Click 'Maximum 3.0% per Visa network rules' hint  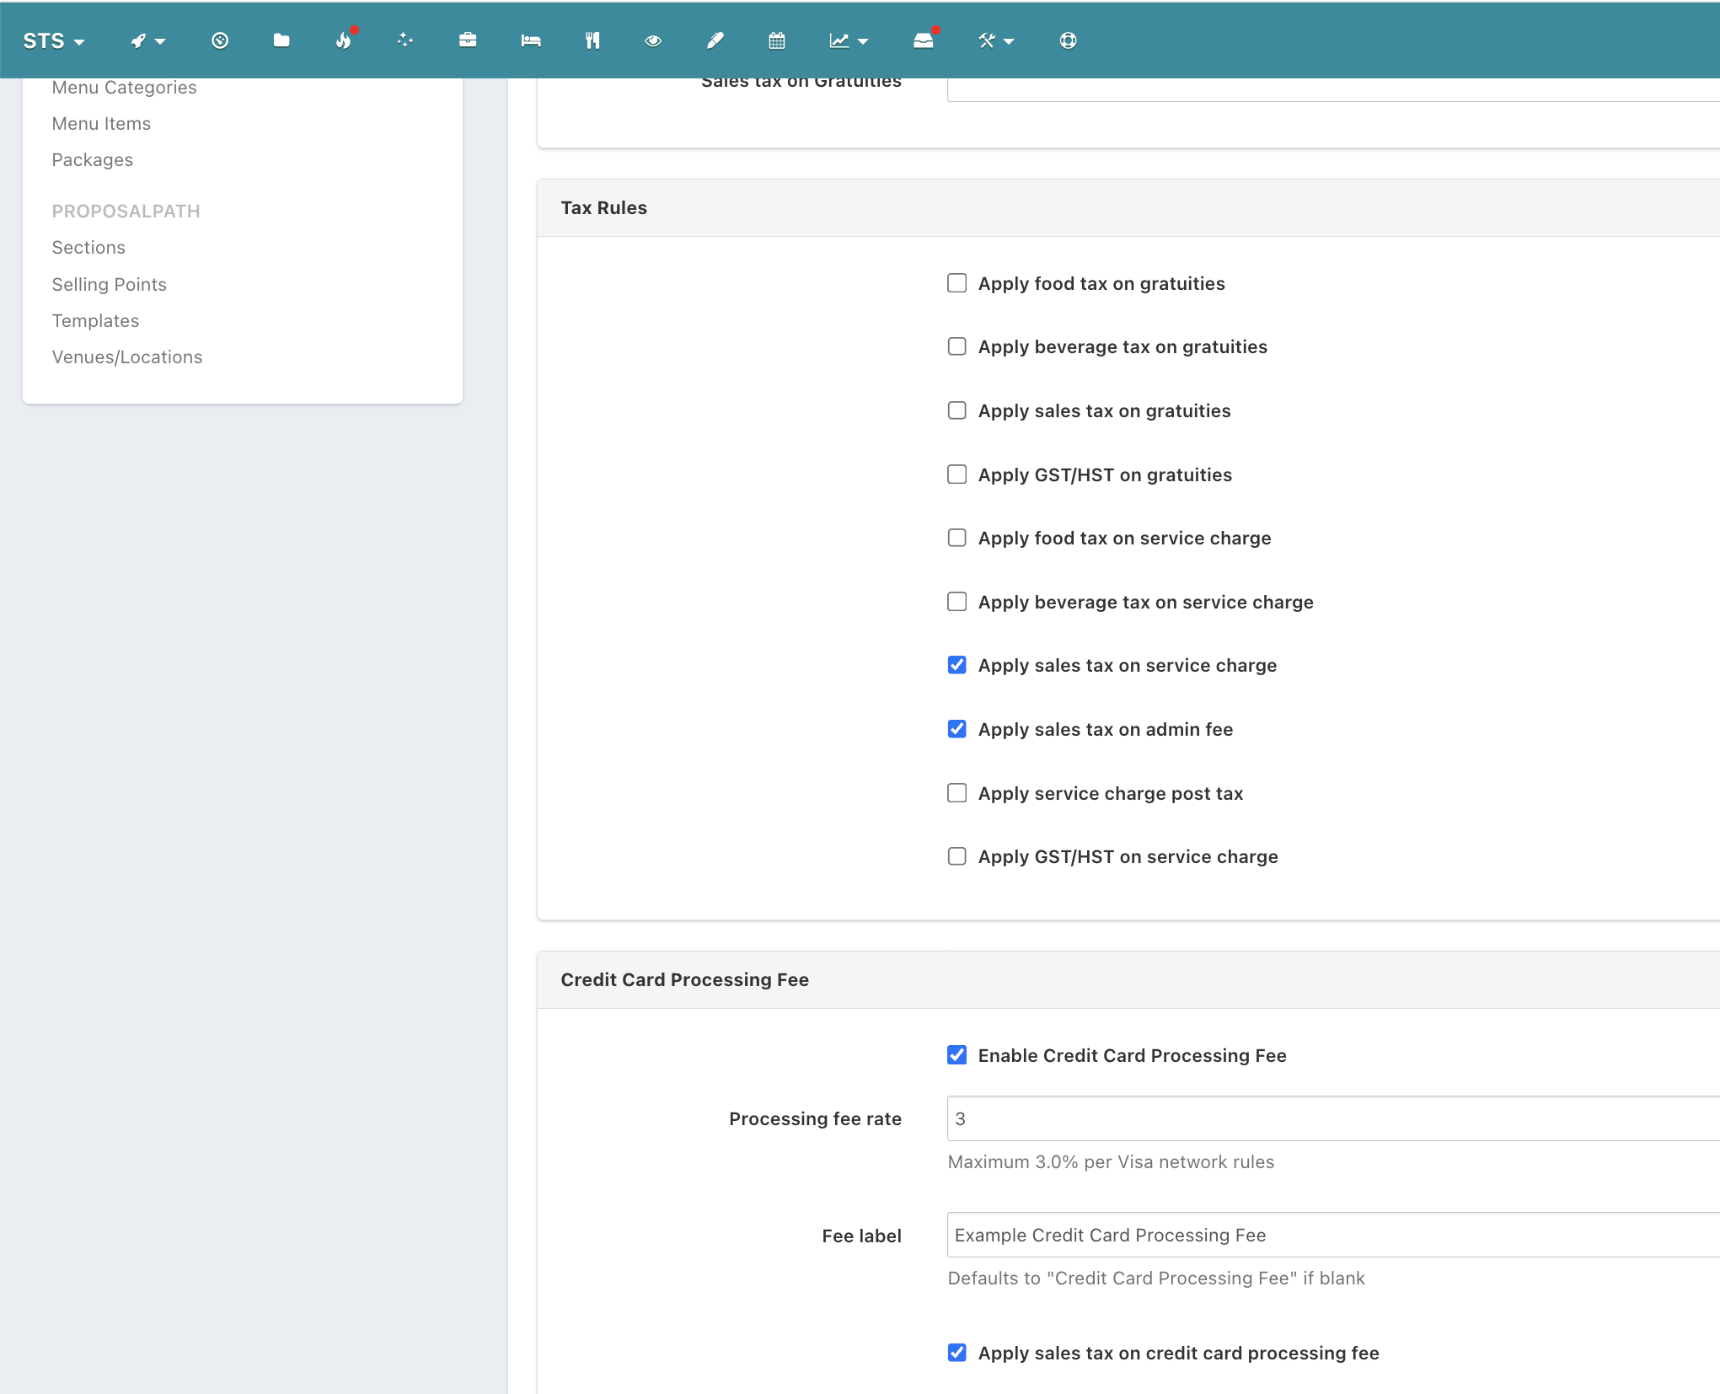coord(1111,1162)
